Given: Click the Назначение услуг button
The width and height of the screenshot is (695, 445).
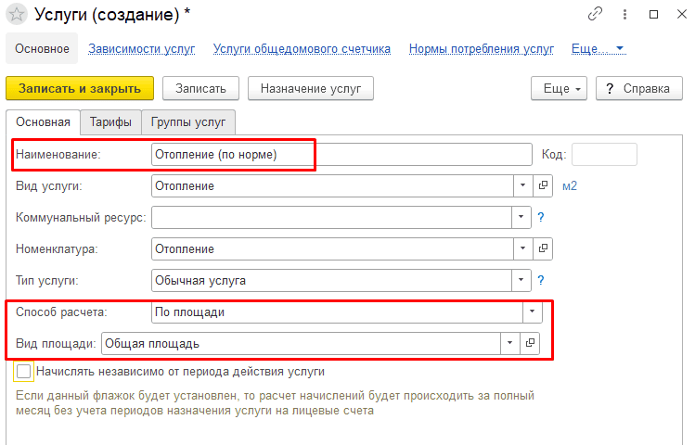Looking at the screenshot, I should click(311, 89).
